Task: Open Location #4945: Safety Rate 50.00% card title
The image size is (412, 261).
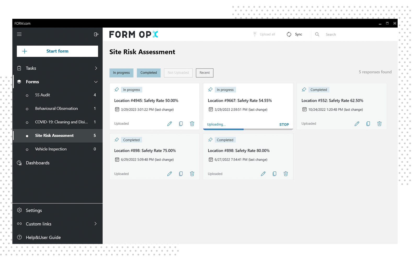Action: 146,100
